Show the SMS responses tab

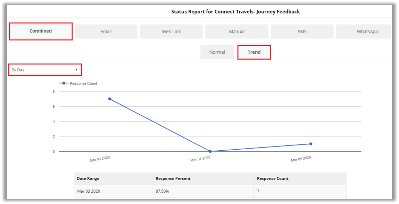click(302, 32)
